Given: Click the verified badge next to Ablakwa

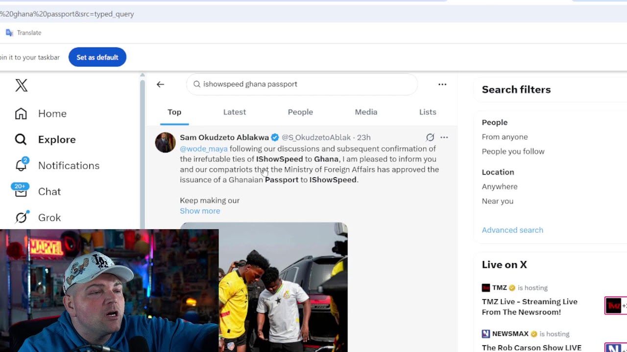Looking at the screenshot, I should 275,137.
